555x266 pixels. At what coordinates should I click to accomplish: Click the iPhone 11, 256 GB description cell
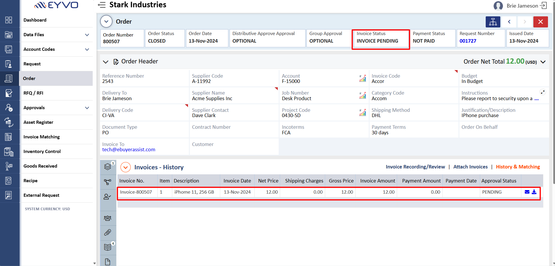pos(196,192)
